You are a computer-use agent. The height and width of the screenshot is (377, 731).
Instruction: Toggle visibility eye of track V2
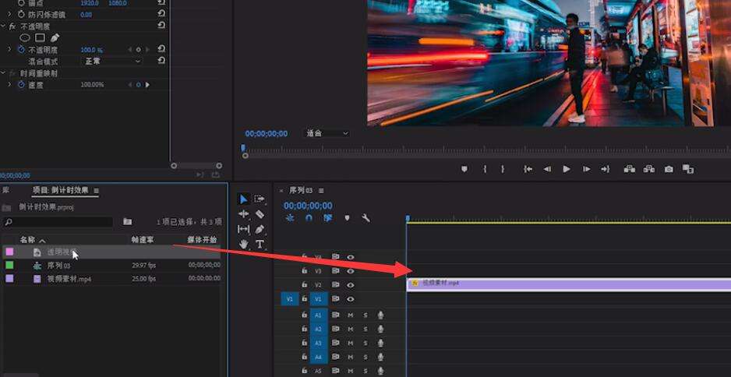(x=350, y=285)
